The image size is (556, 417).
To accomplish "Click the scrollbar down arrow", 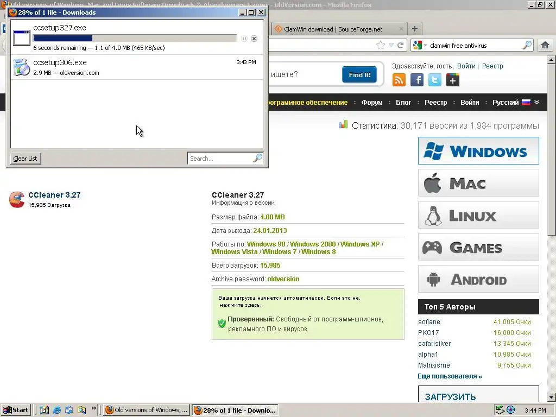I will (x=551, y=397).
